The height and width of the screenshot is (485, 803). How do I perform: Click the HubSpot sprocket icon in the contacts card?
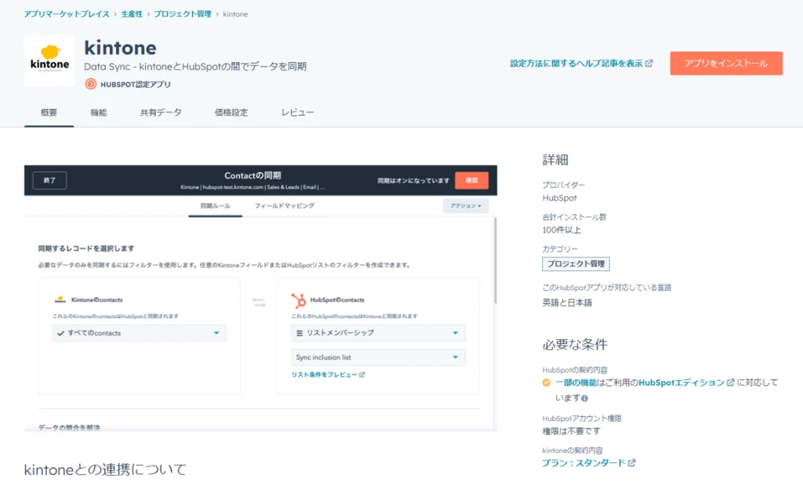click(x=299, y=300)
